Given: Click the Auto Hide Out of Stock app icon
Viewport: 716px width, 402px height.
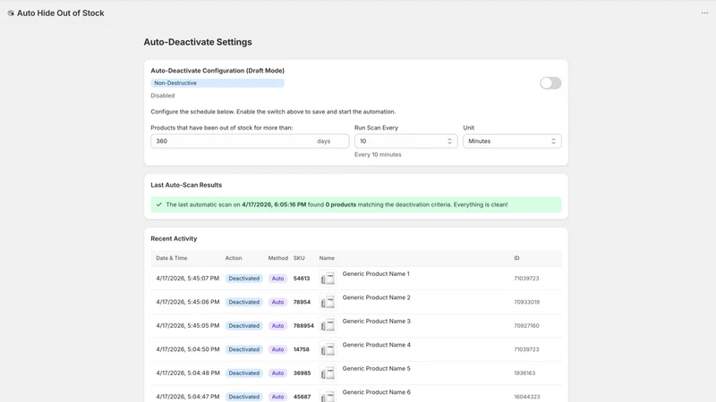Looking at the screenshot, I should (x=11, y=13).
